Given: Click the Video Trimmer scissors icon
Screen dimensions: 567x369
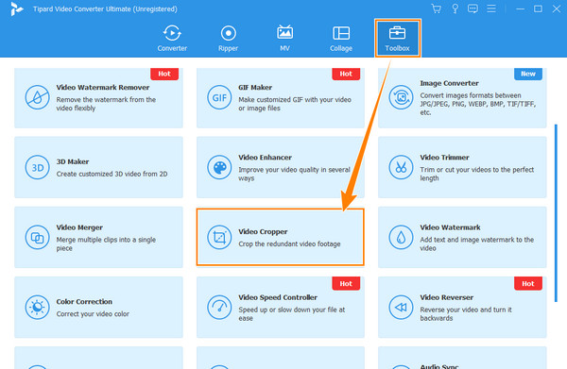Looking at the screenshot, I should 401,168.
